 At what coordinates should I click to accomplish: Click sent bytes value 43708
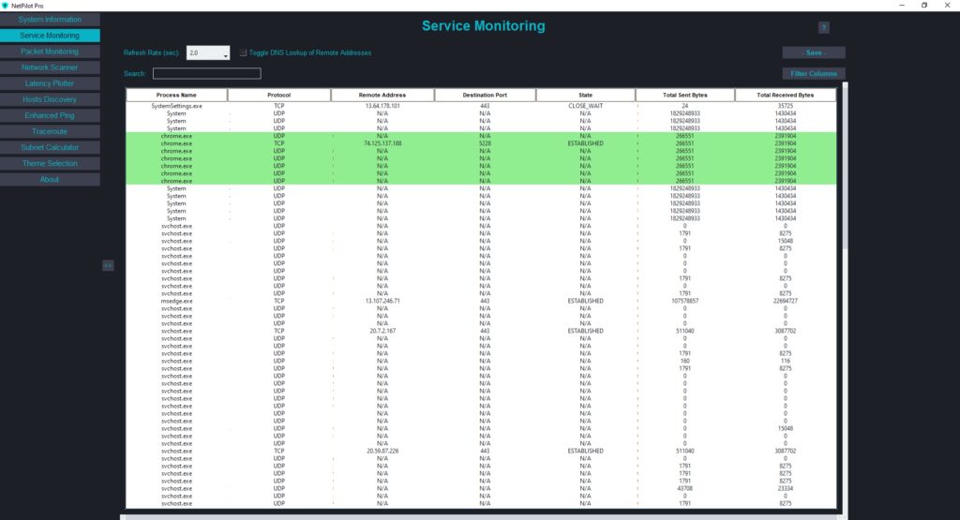click(685, 488)
